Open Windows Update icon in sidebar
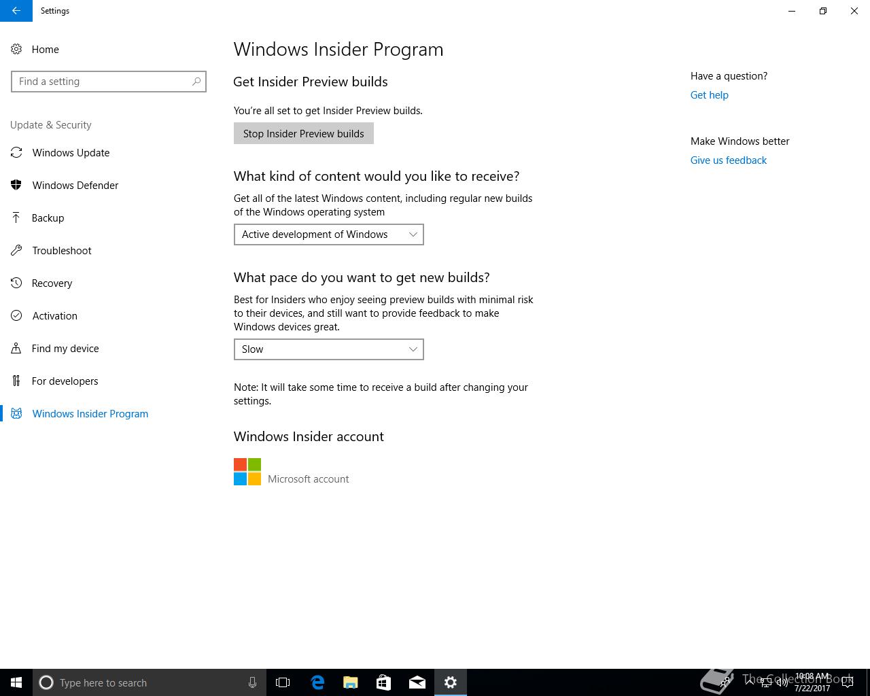The width and height of the screenshot is (870, 696). [16, 153]
